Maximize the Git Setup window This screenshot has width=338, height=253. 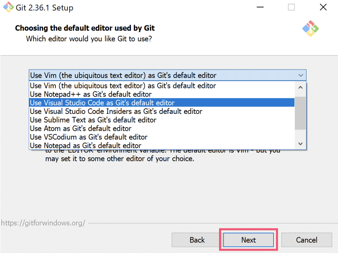[x=291, y=8]
